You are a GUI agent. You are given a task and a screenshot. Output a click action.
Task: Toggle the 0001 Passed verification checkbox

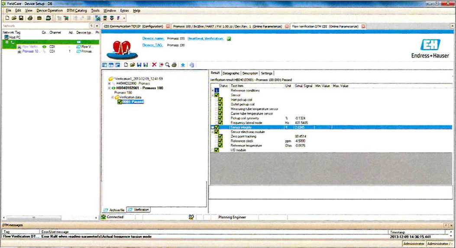coord(120,102)
